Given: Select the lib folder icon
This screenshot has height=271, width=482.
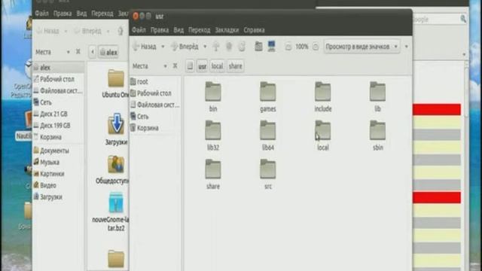Looking at the screenshot, I should pyautogui.click(x=377, y=92).
